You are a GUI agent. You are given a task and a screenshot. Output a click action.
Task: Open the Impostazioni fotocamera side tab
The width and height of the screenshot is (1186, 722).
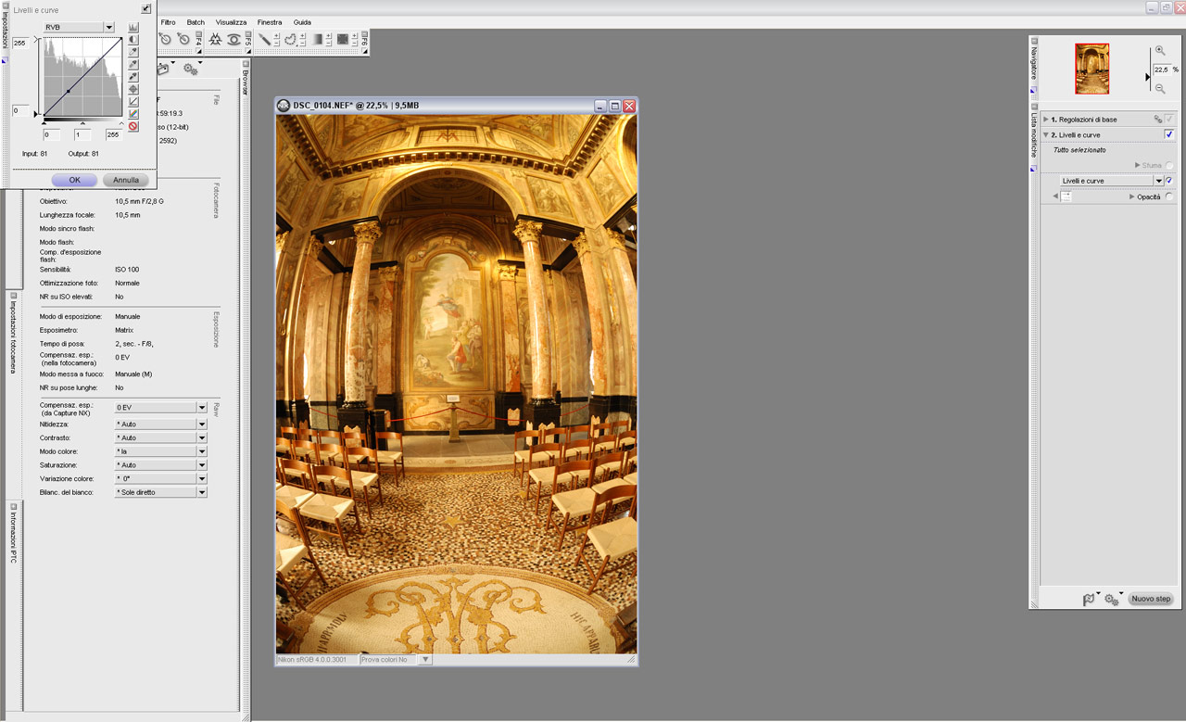point(13,336)
